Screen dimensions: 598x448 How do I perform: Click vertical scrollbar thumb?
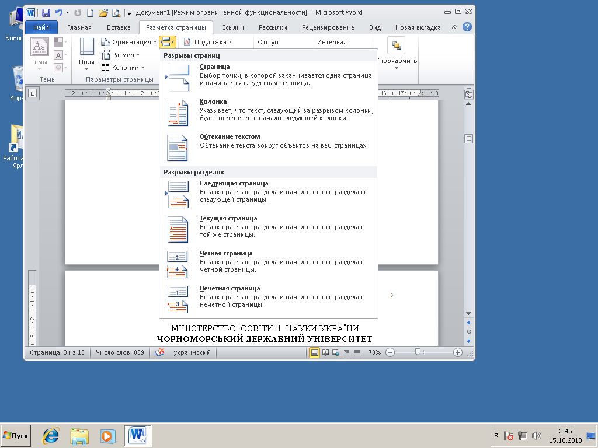[469, 139]
